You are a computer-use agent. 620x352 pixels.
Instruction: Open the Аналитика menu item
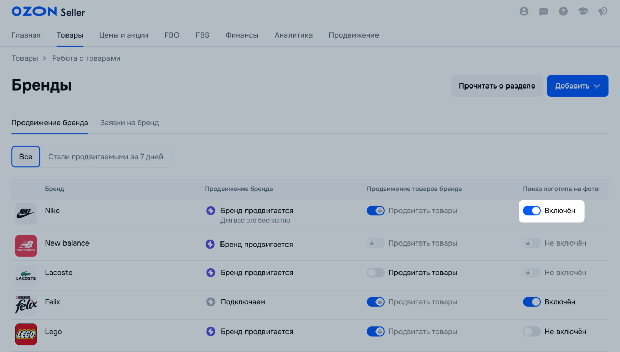pos(293,35)
